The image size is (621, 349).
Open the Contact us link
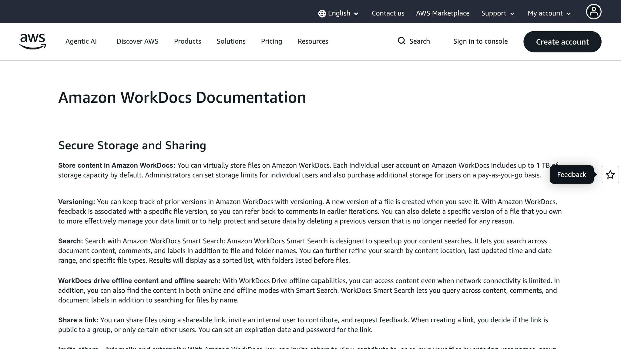(388, 13)
